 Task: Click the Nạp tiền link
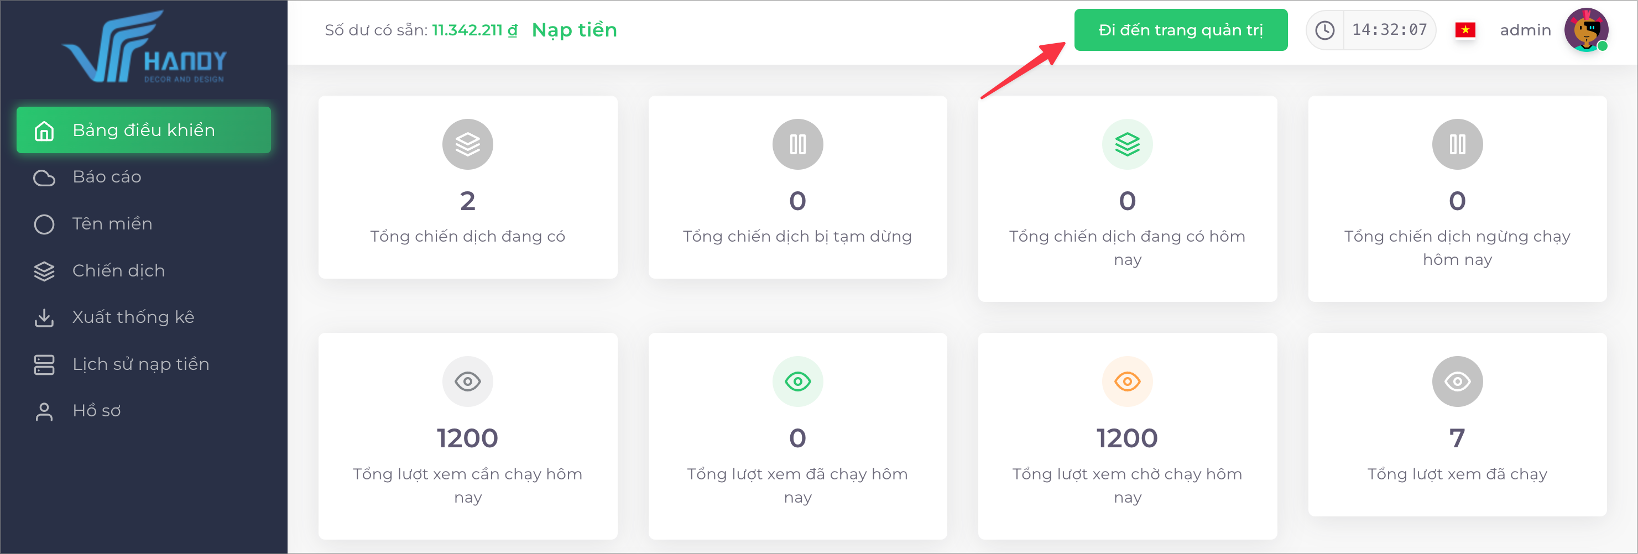[x=574, y=30]
